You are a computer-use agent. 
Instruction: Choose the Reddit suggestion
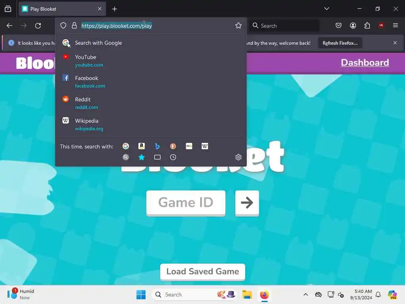pyautogui.click(x=151, y=103)
